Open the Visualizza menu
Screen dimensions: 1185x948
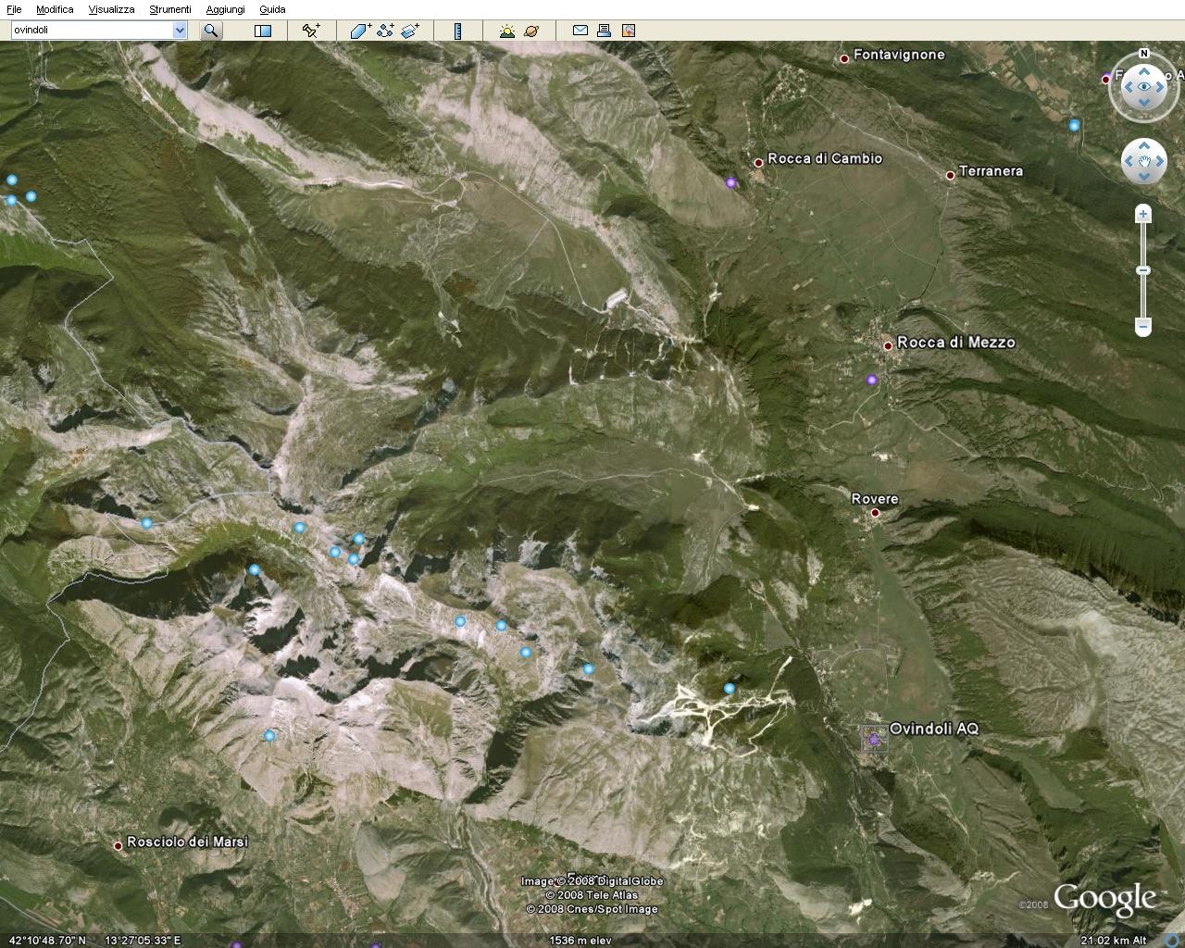point(111,9)
